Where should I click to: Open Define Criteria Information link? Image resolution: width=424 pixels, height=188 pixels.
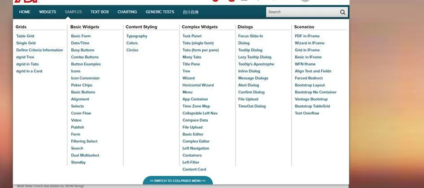39,50
